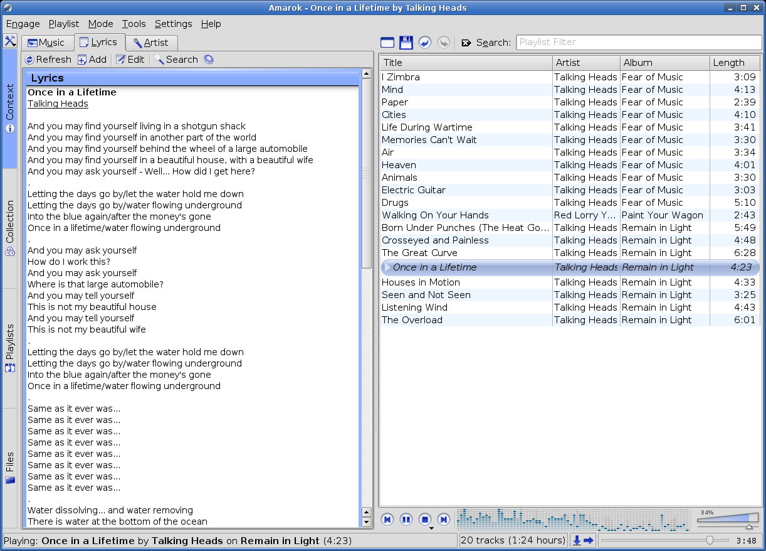Open the Artist tab
This screenshot has width=766, height=551.
point(151,43)
